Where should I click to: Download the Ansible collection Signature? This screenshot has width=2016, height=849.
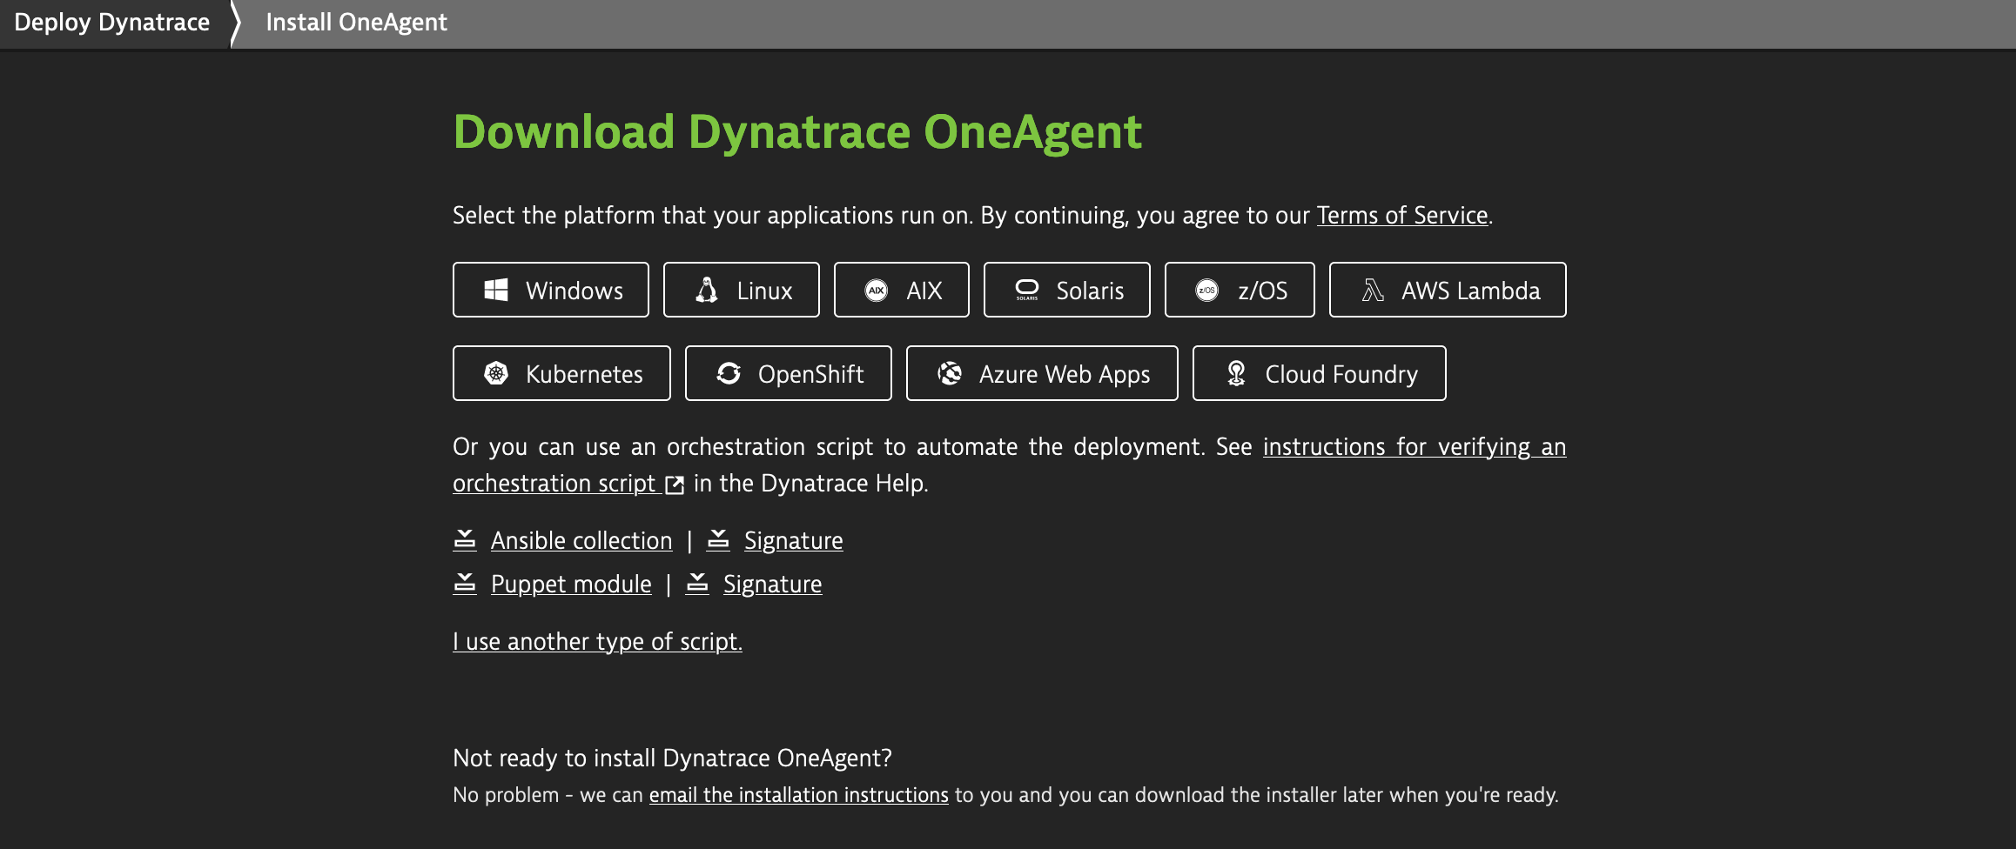tap(793, 540)
